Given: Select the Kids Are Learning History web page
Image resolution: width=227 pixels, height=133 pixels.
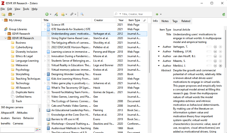Looking at the screenshot, I should click(94, 79).
